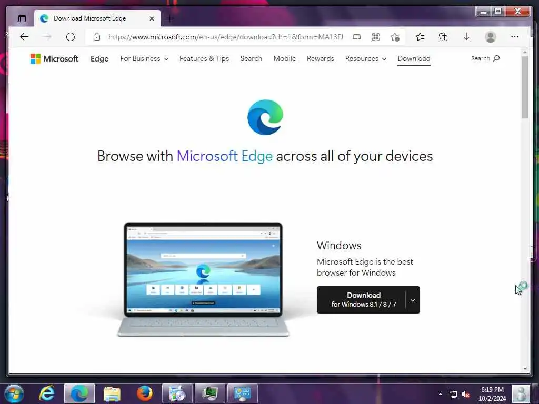This screenshot has height=404, width=539.
Task: Open the Edge product link
Action: 99,59
